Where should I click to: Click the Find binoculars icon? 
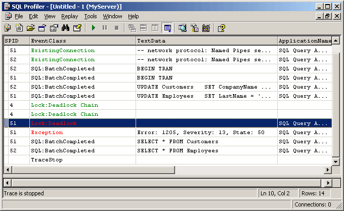pos(65,28)
